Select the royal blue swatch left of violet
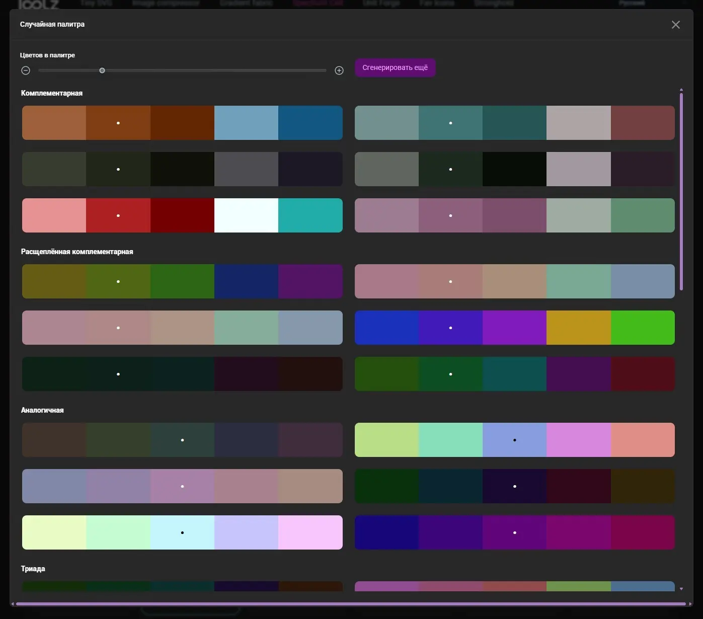The height and width of the screenshot is (619, 703). tap(386, 328)
